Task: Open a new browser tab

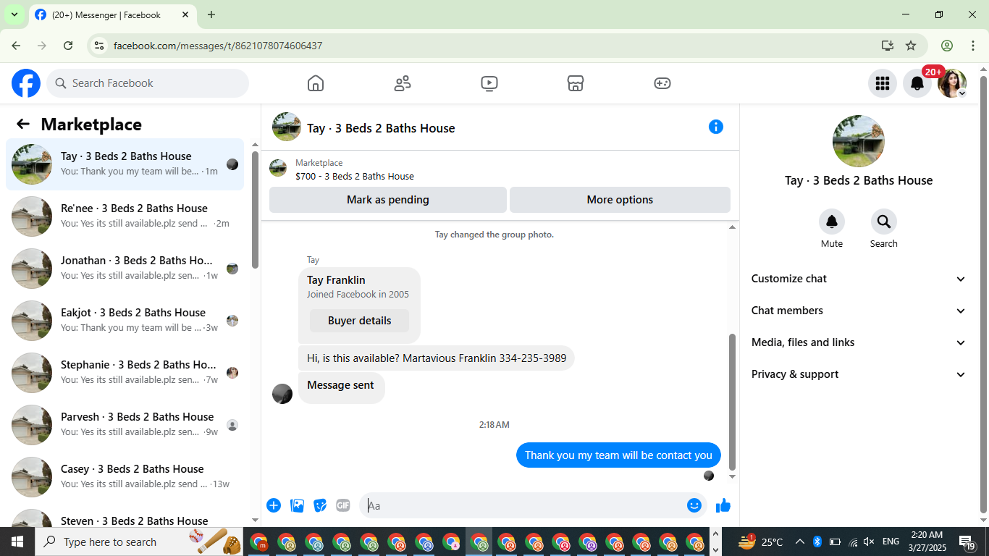Action: pos(211,14)
